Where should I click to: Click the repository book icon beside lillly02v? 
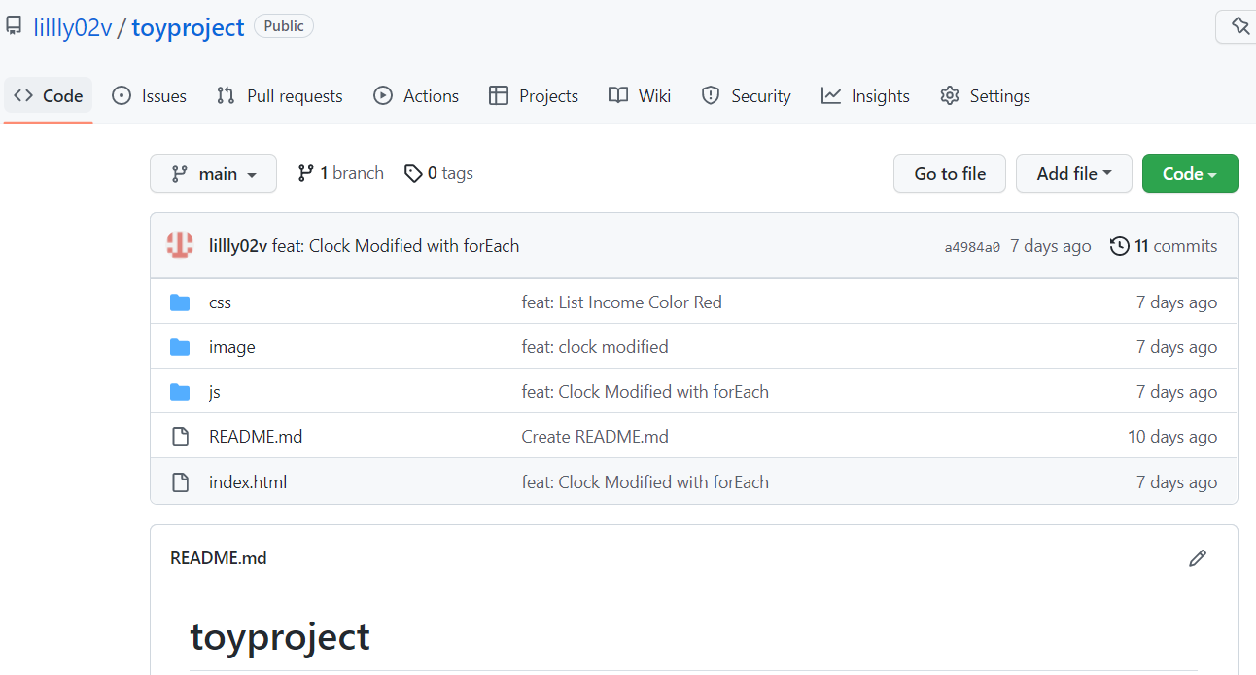point(14,26)
